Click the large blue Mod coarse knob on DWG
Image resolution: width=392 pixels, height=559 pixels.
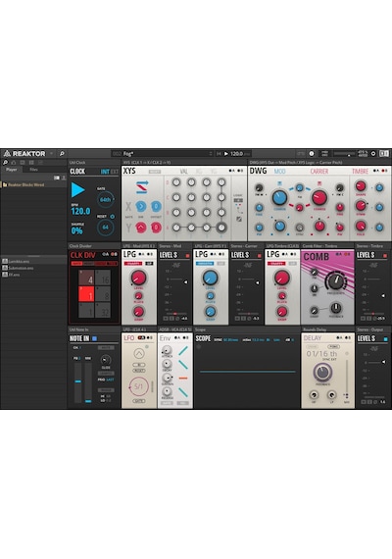click(x=279, y=197)
